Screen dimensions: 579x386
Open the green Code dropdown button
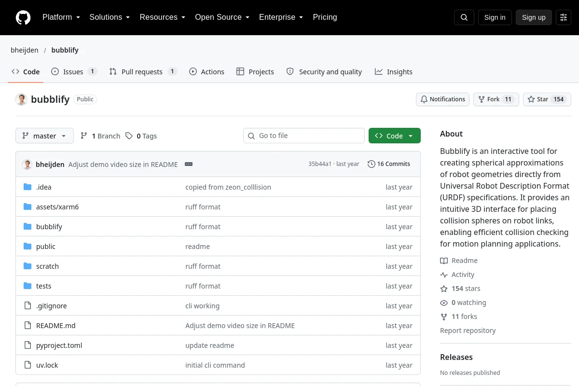394,136
